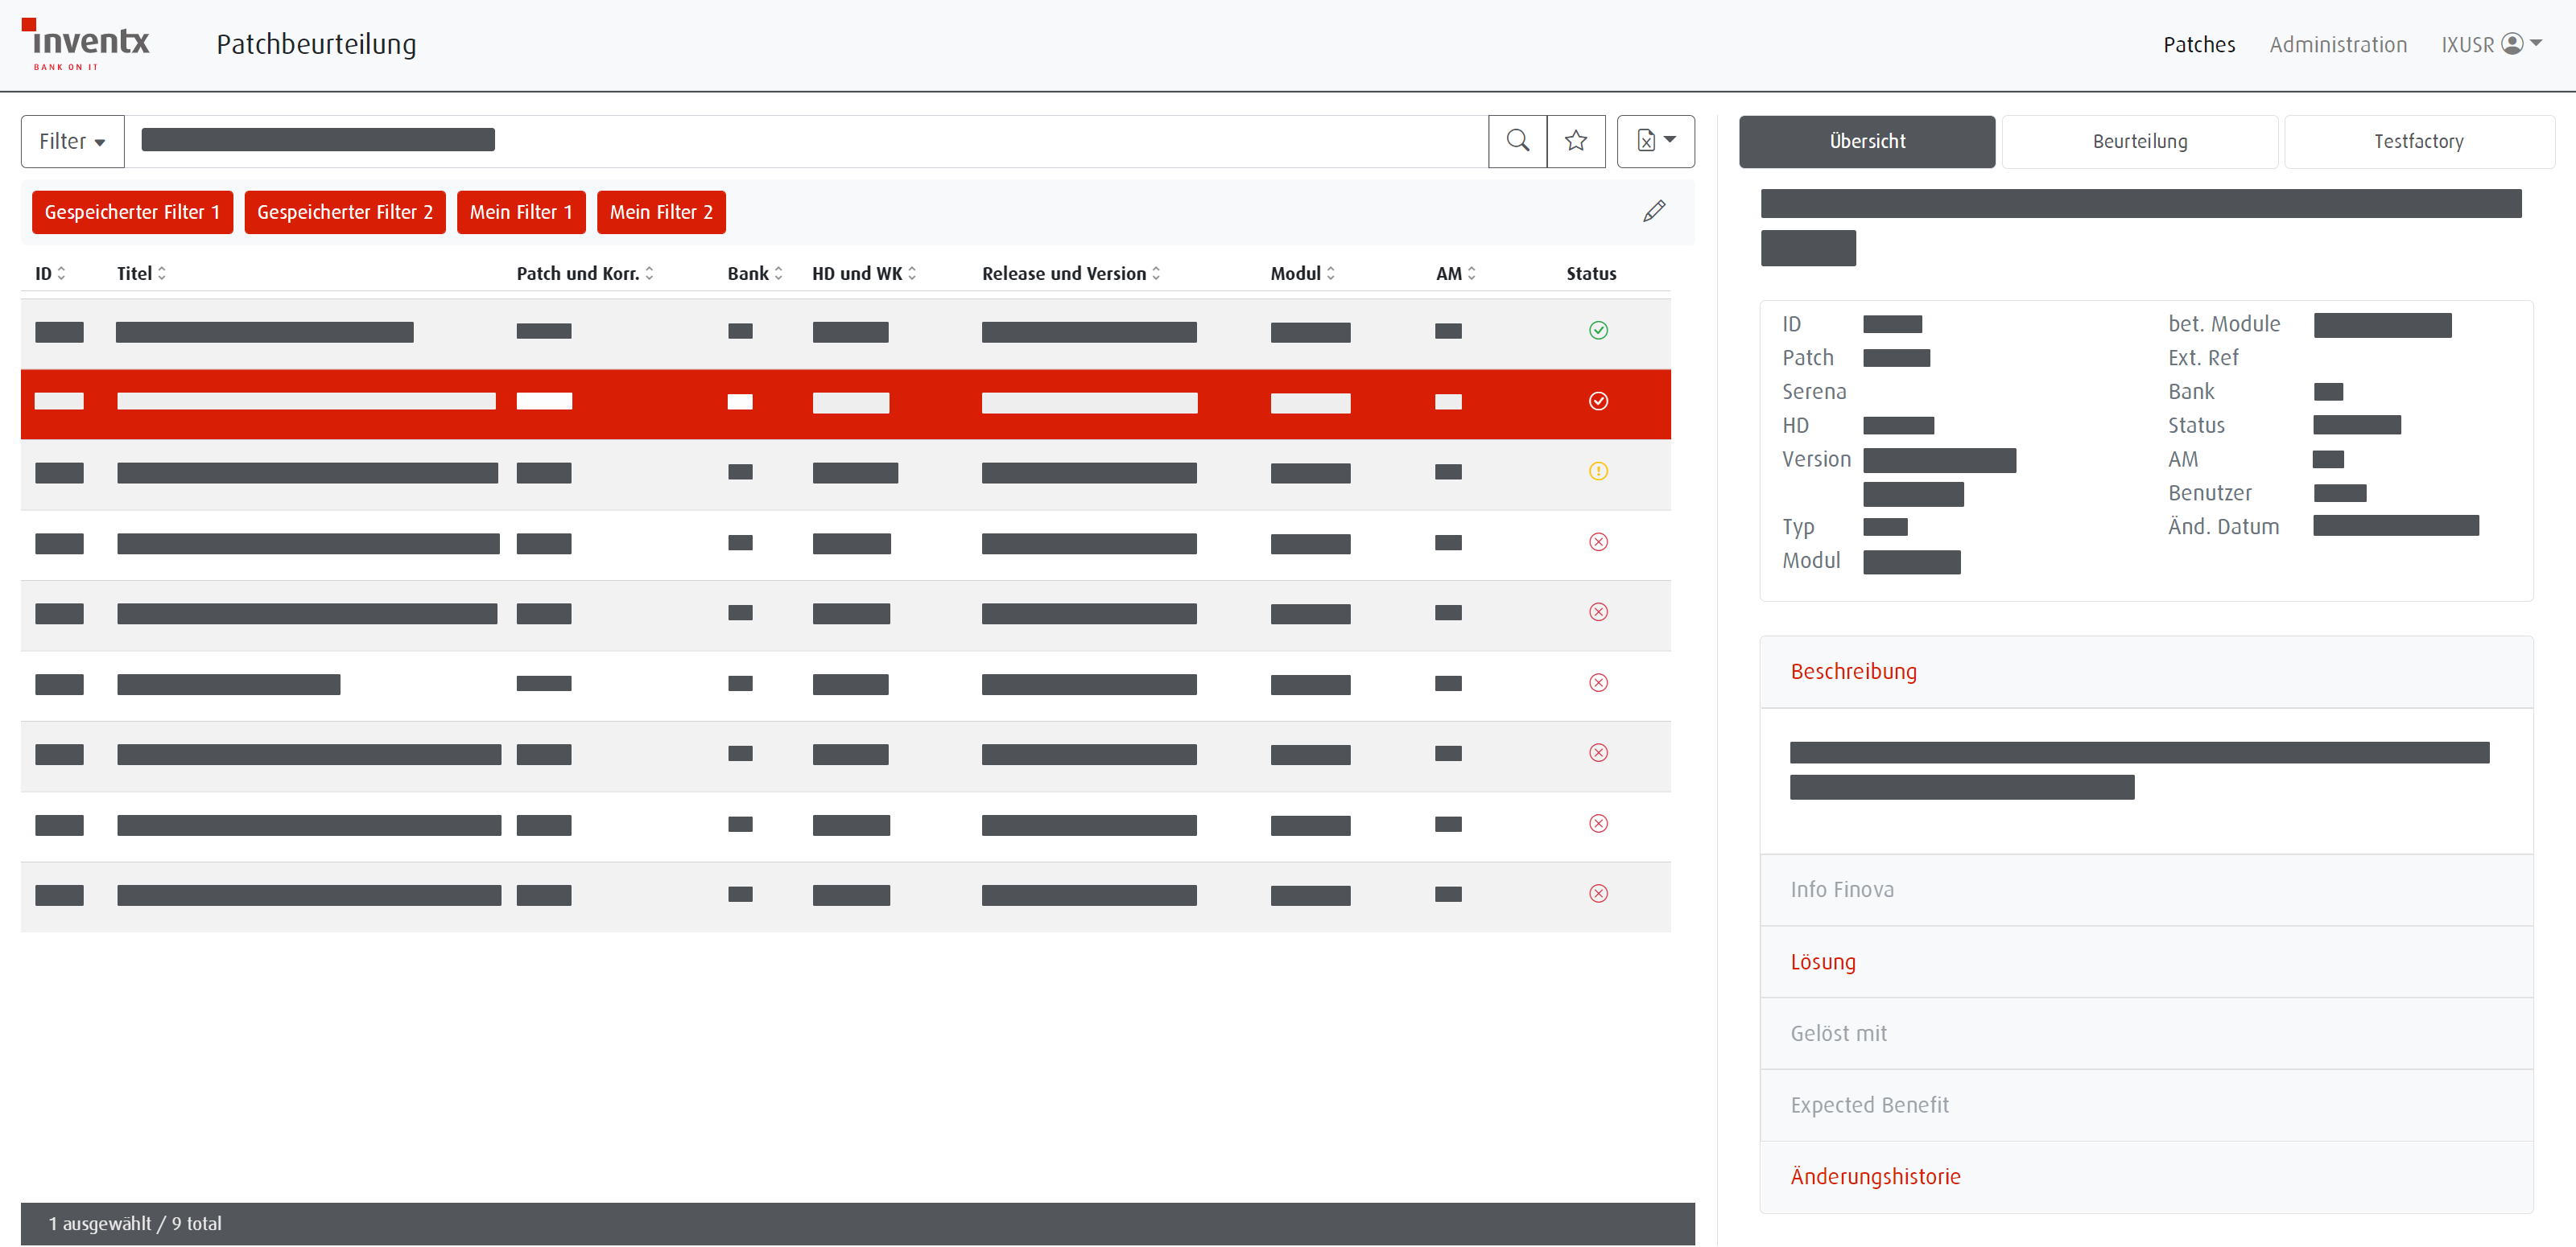Open the Administration menu
This screenshot has height=1247, width=2576.
click(x=2337, y=45)
